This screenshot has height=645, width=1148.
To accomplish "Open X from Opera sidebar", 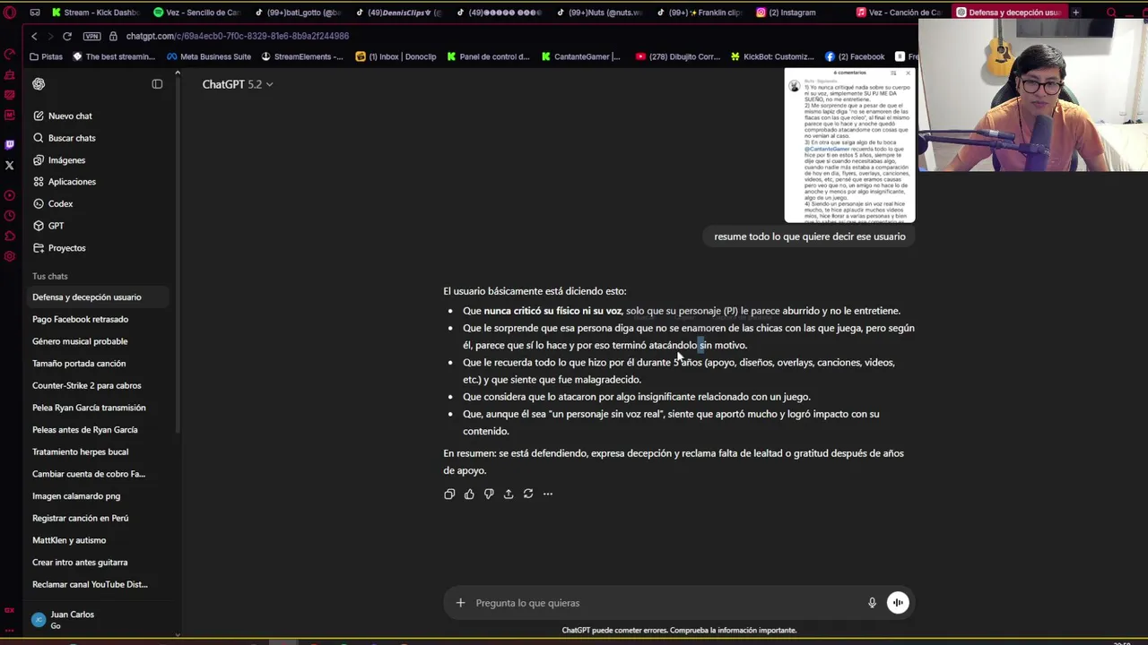I will 9,166.
